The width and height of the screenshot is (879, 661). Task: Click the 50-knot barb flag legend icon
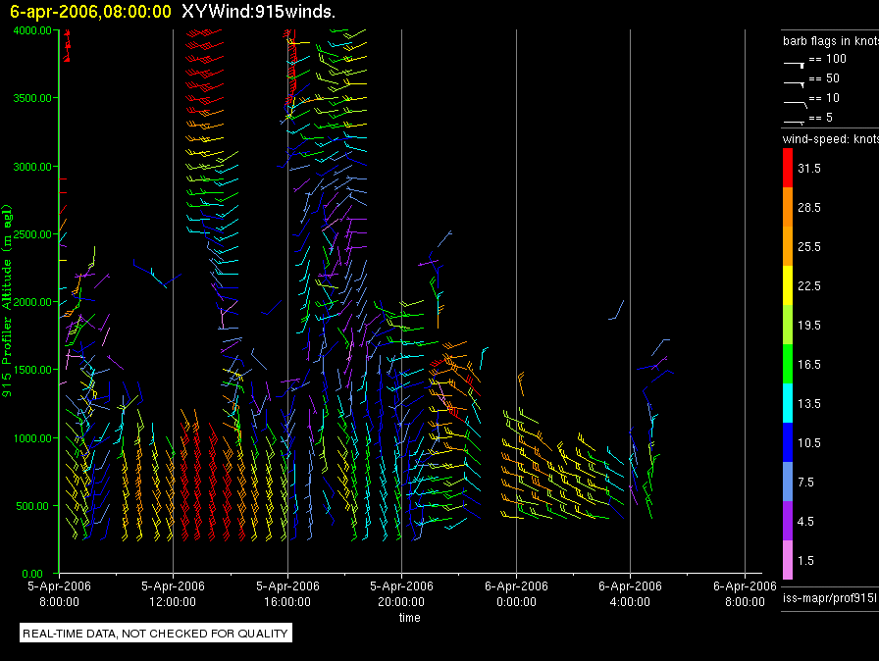(794, 80)
